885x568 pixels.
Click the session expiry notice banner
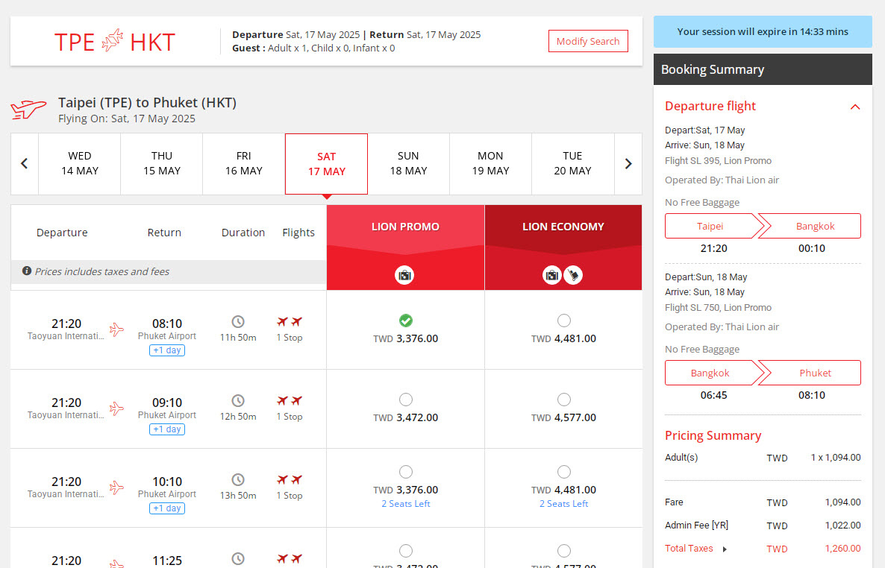click(x=763, y=31)
